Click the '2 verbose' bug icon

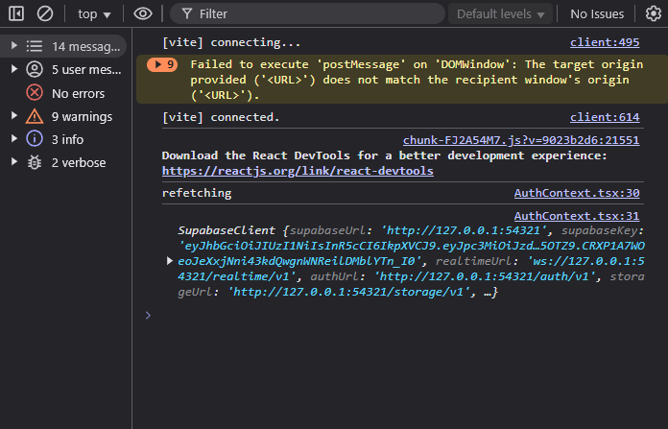(35, 162)
